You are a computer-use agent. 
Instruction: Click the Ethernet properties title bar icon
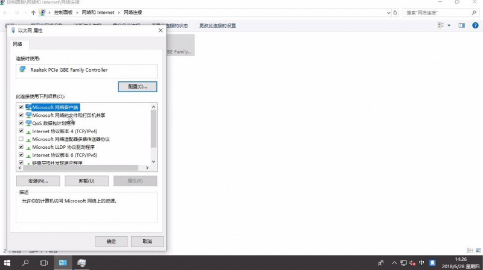tap(13, 30)
